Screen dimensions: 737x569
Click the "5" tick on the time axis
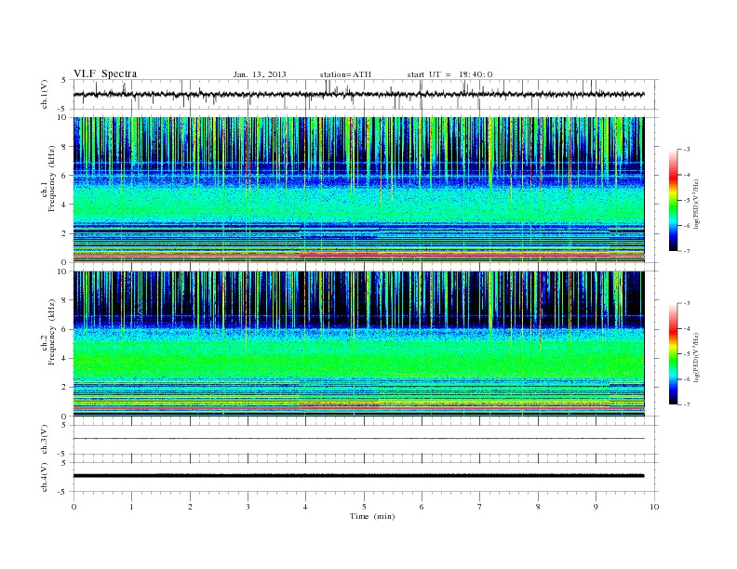[364, 507]
